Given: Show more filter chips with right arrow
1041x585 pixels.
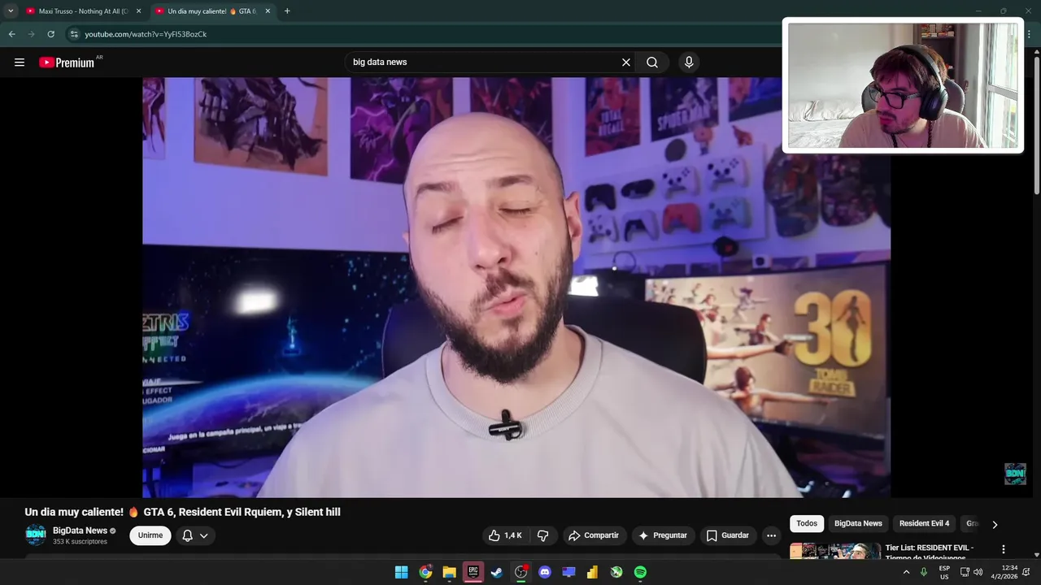Looking at the screenshot, I should click(994, 525).
